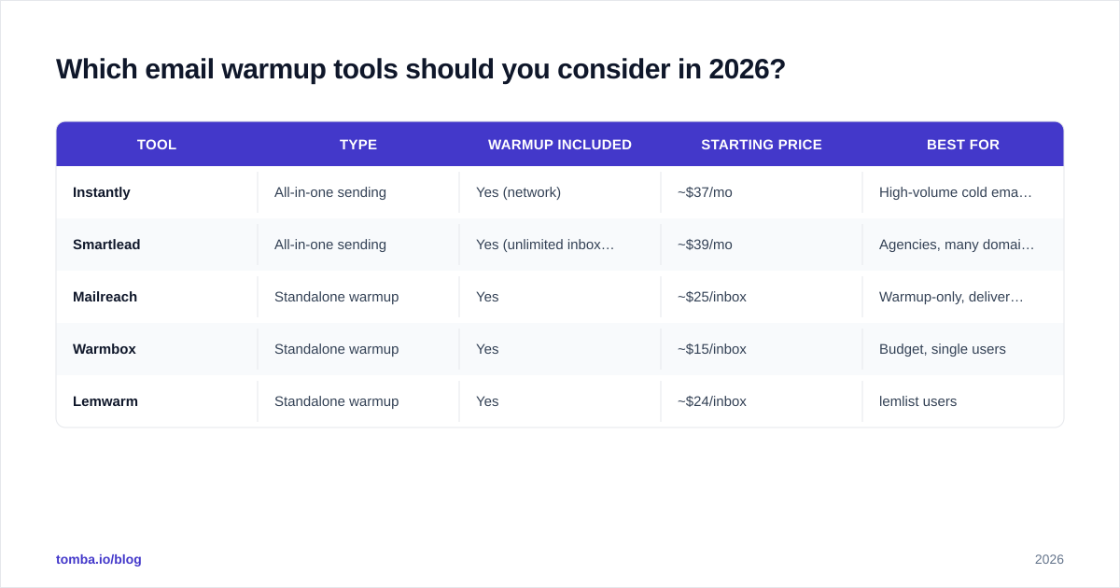Click the WARMUP INCLUDED column header
The width and height of the screenshot is (1120, 588).
tap(560, 145)
